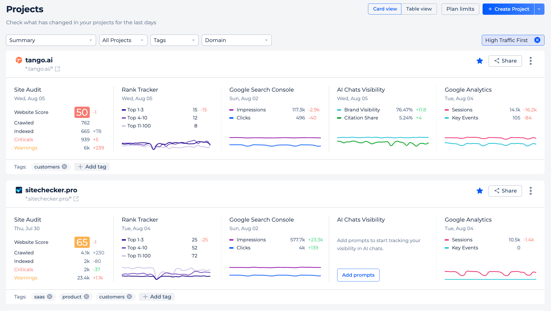551x311 pixels.
Task: Open tango.ai project title
Action: tap(39, 60)
